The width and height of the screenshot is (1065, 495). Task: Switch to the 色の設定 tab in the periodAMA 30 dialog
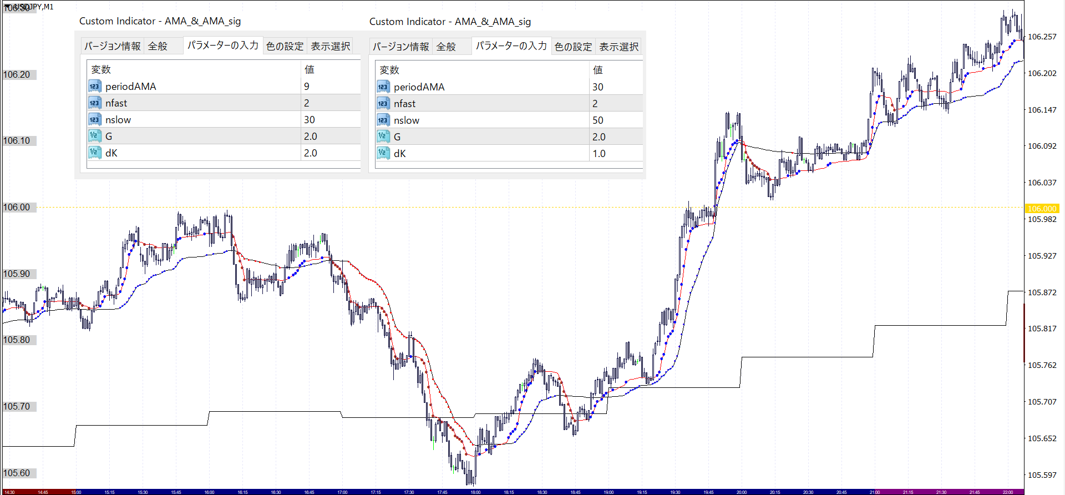pos(574,47)
